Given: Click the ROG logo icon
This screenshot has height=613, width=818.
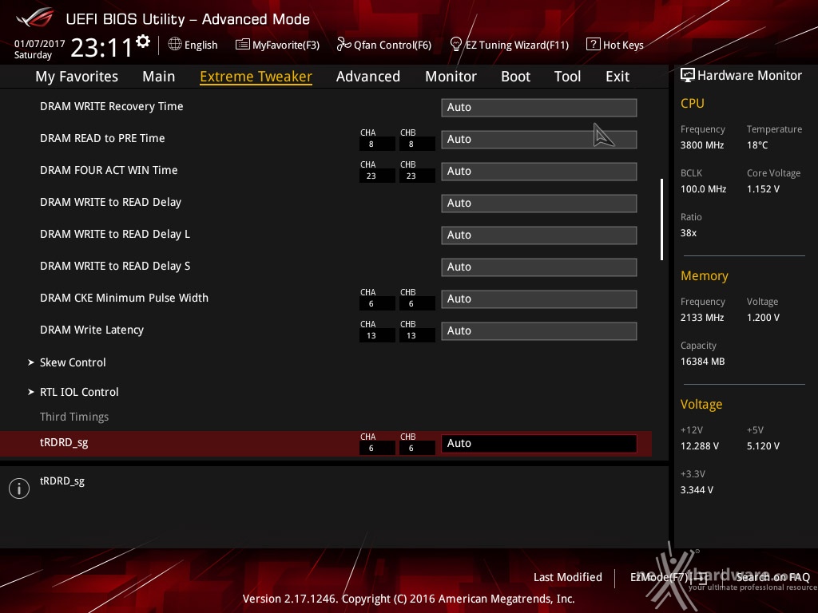Looking at the screenshot, I should click(35, 18).
